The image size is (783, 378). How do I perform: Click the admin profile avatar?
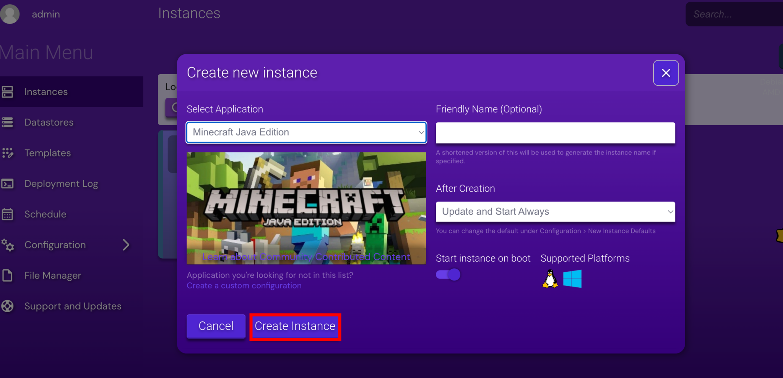(x=10, y=14)
